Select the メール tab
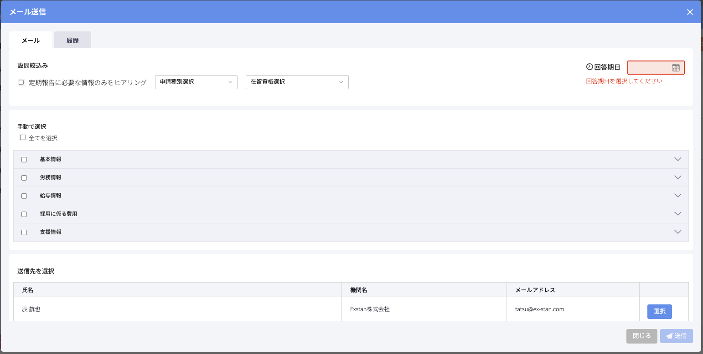The width and height of the screenshot is (703, 354). [31, 40]
